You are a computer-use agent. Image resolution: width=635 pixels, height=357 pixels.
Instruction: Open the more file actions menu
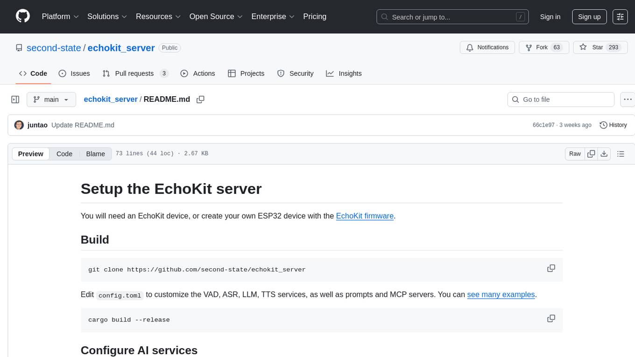point(628,100)
